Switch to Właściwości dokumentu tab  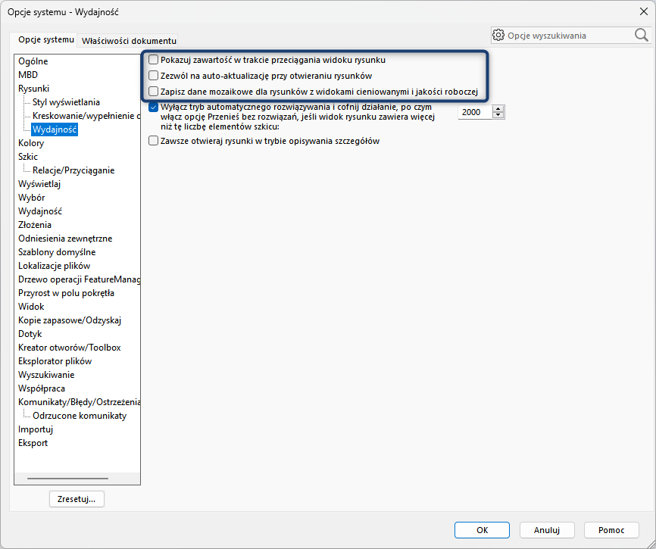tap(129, 40)
